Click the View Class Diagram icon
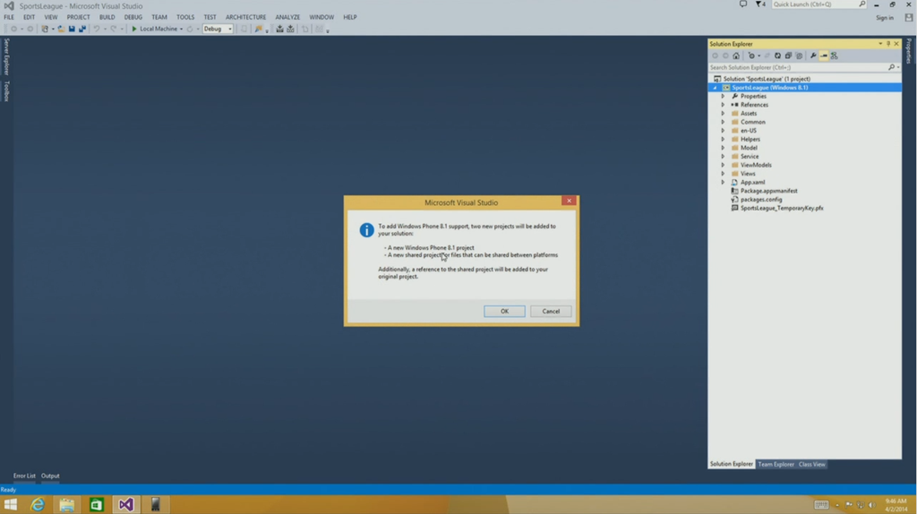917x514 pixels. pyautogui.click(x=834, y=56)
